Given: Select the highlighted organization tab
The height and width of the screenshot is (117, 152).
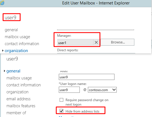Looking at the screenshot, I should (16, 51).
